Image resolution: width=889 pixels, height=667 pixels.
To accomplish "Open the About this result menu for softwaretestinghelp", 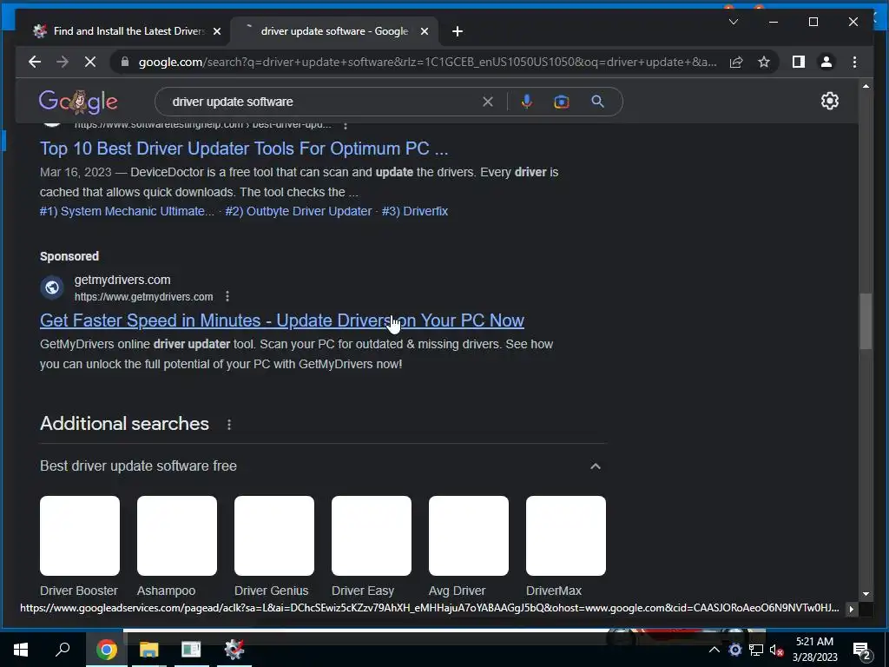I will coord(346,125).
